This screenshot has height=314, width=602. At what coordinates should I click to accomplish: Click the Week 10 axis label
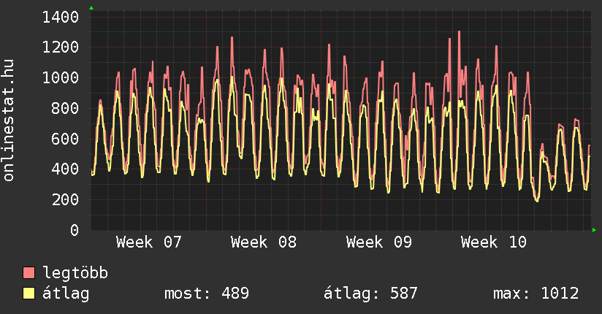pyautogui.click(x=494, y=242)
